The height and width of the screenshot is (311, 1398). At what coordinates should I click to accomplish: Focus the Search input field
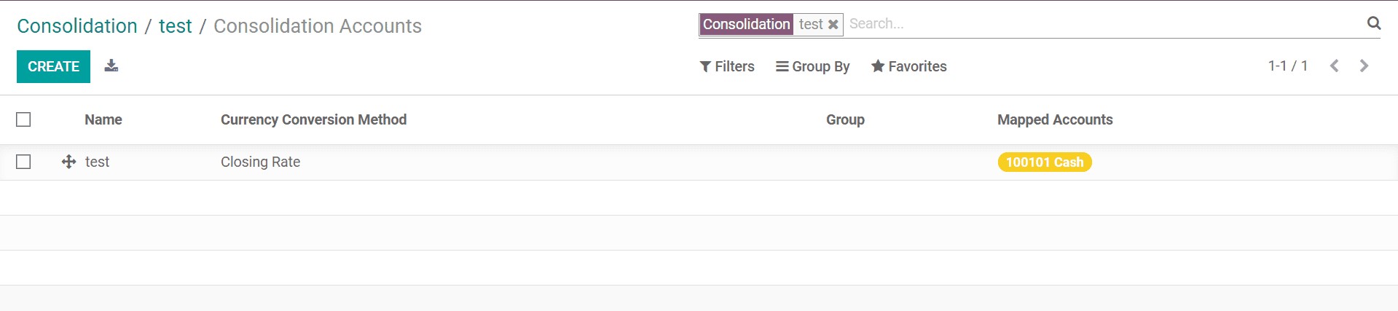1104,23
